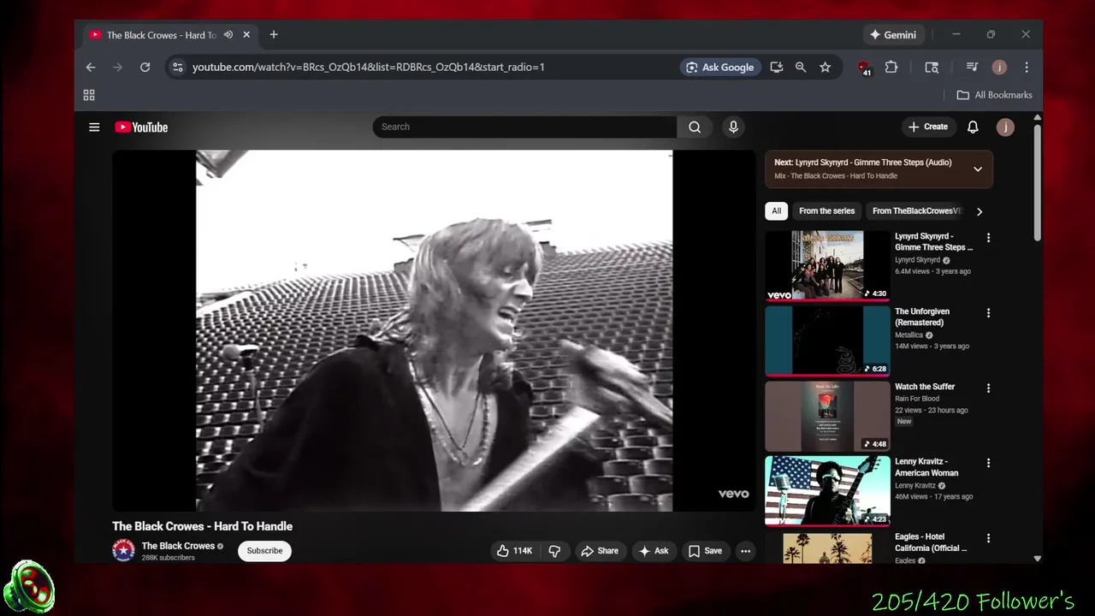Bookmark this page with star icon
This screenshot has width=1095, height=616.
(825, 67)
